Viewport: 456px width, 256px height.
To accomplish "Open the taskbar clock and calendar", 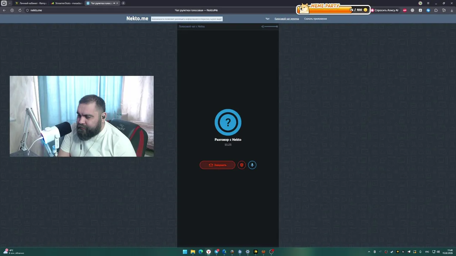I will pyautogui.click(x=448, y=252).
